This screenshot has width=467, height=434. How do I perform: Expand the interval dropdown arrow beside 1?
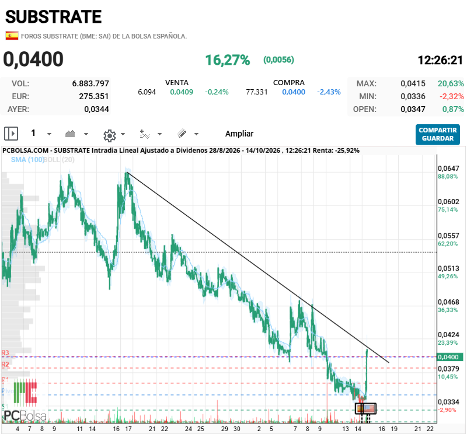[x=50, y=134]
